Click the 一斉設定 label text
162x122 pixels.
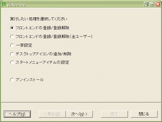(x=24, y=45)
